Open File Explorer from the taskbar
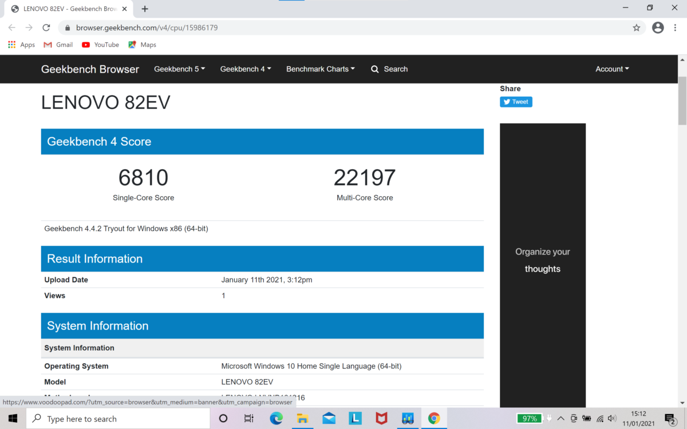This screenshot has height=429, width=687. tap(302, 419)
